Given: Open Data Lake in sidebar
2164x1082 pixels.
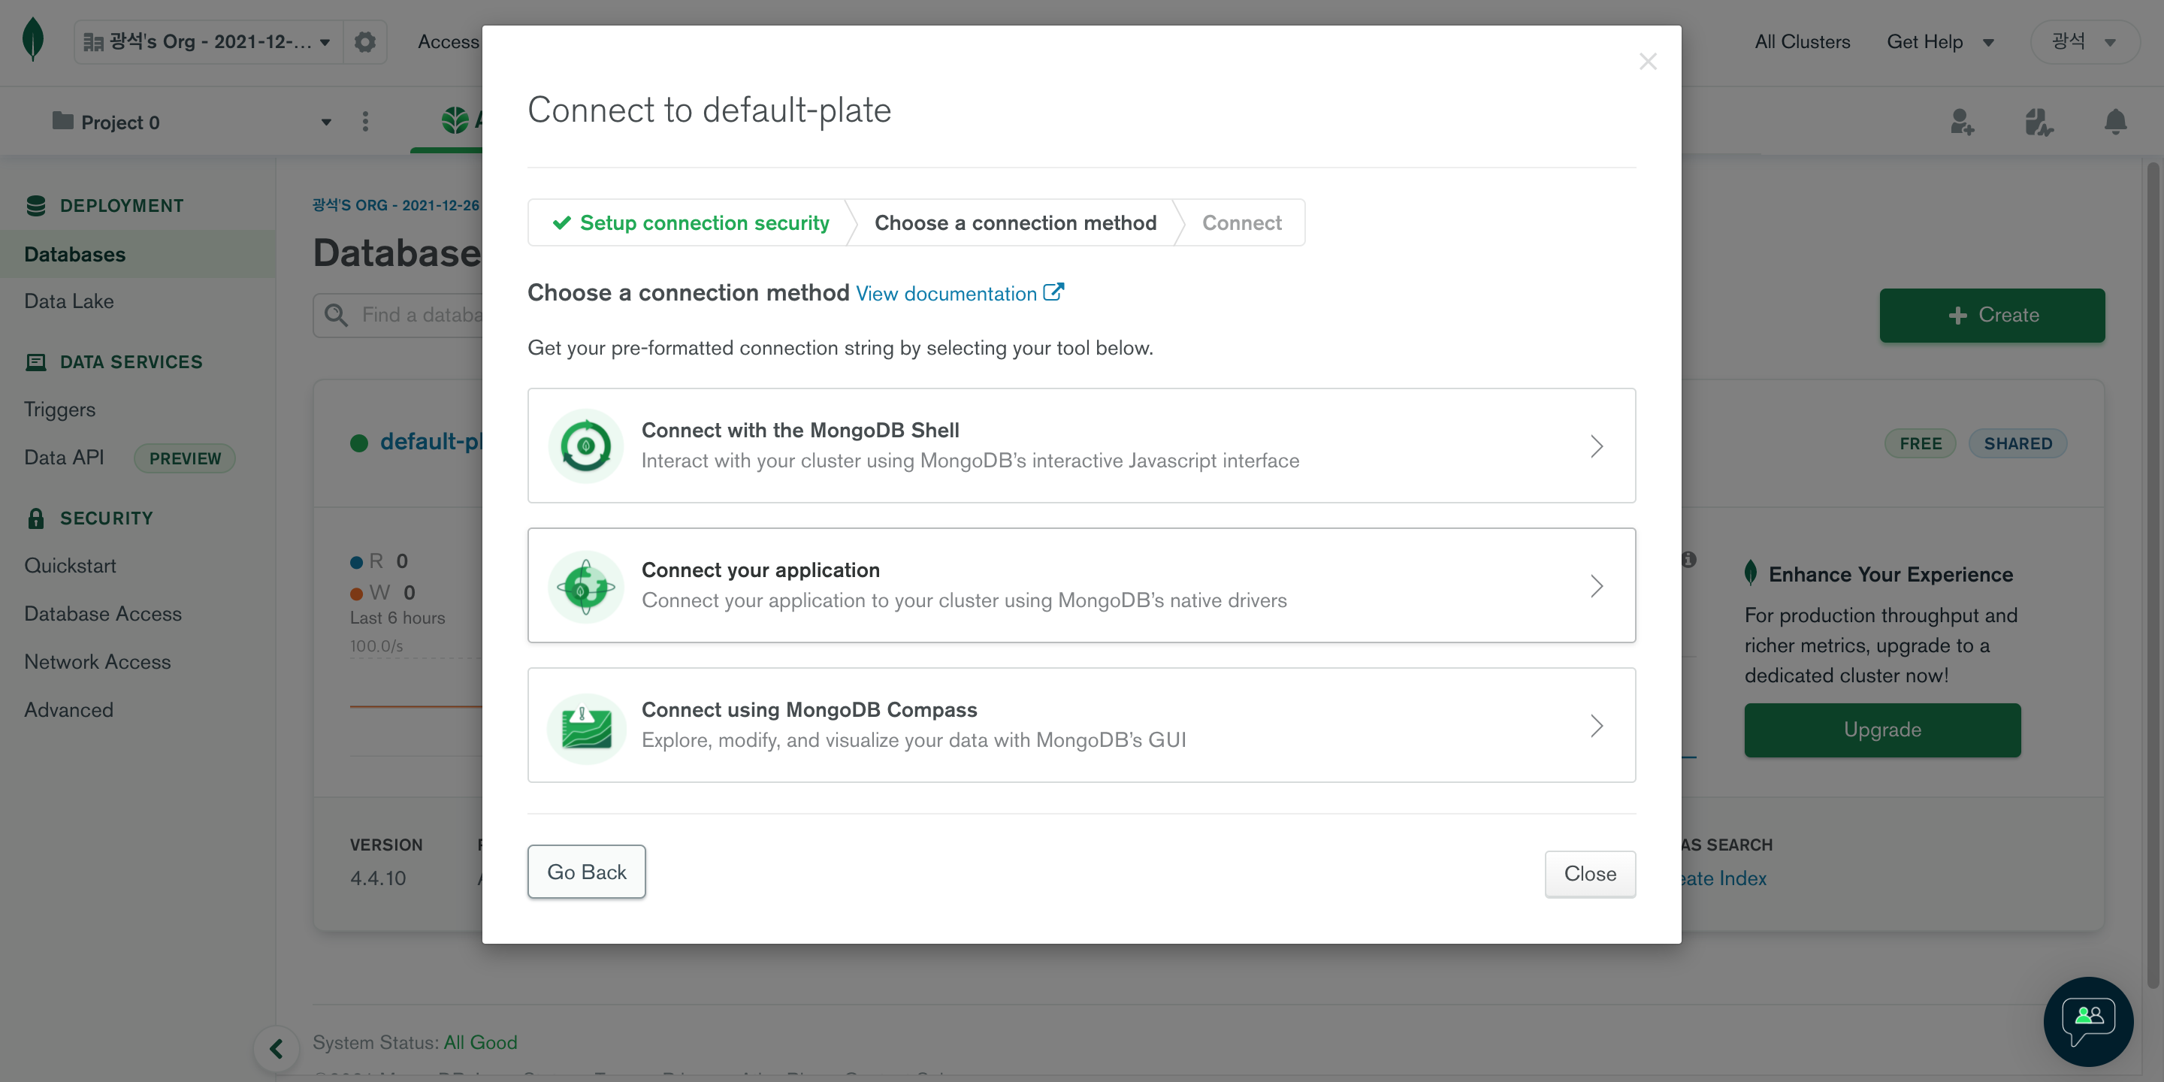Looking at the screenshot, I should tap(69, 301).
